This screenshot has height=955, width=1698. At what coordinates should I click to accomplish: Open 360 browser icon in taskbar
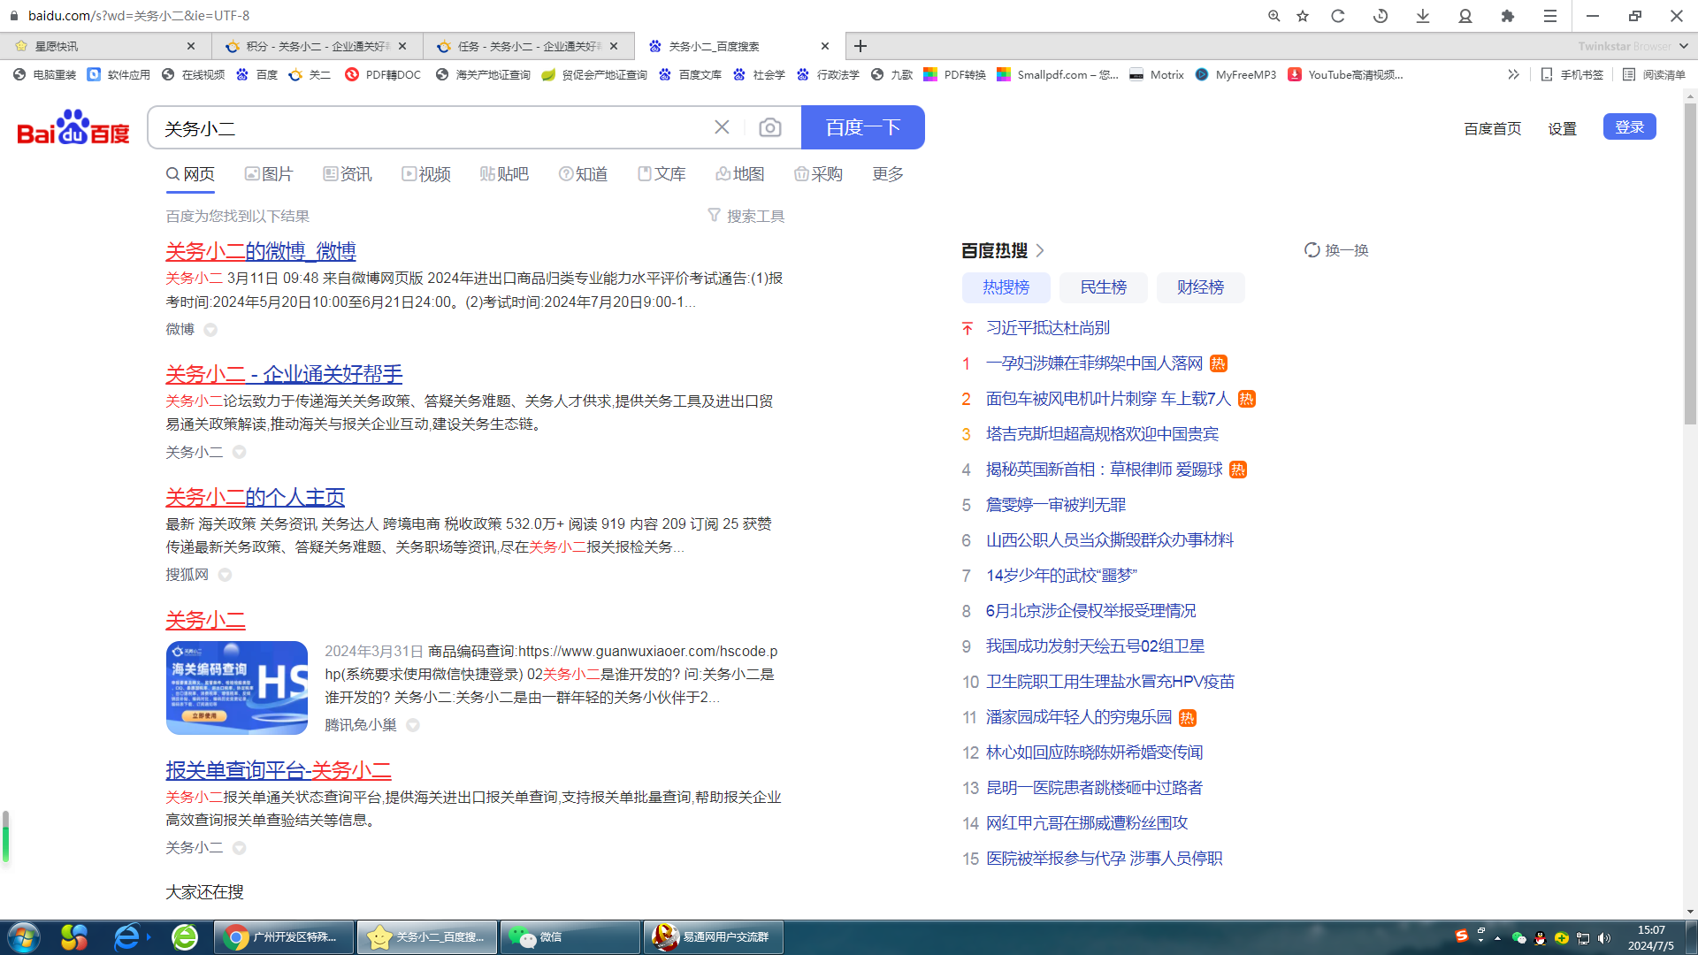click(x=185, y=937)
